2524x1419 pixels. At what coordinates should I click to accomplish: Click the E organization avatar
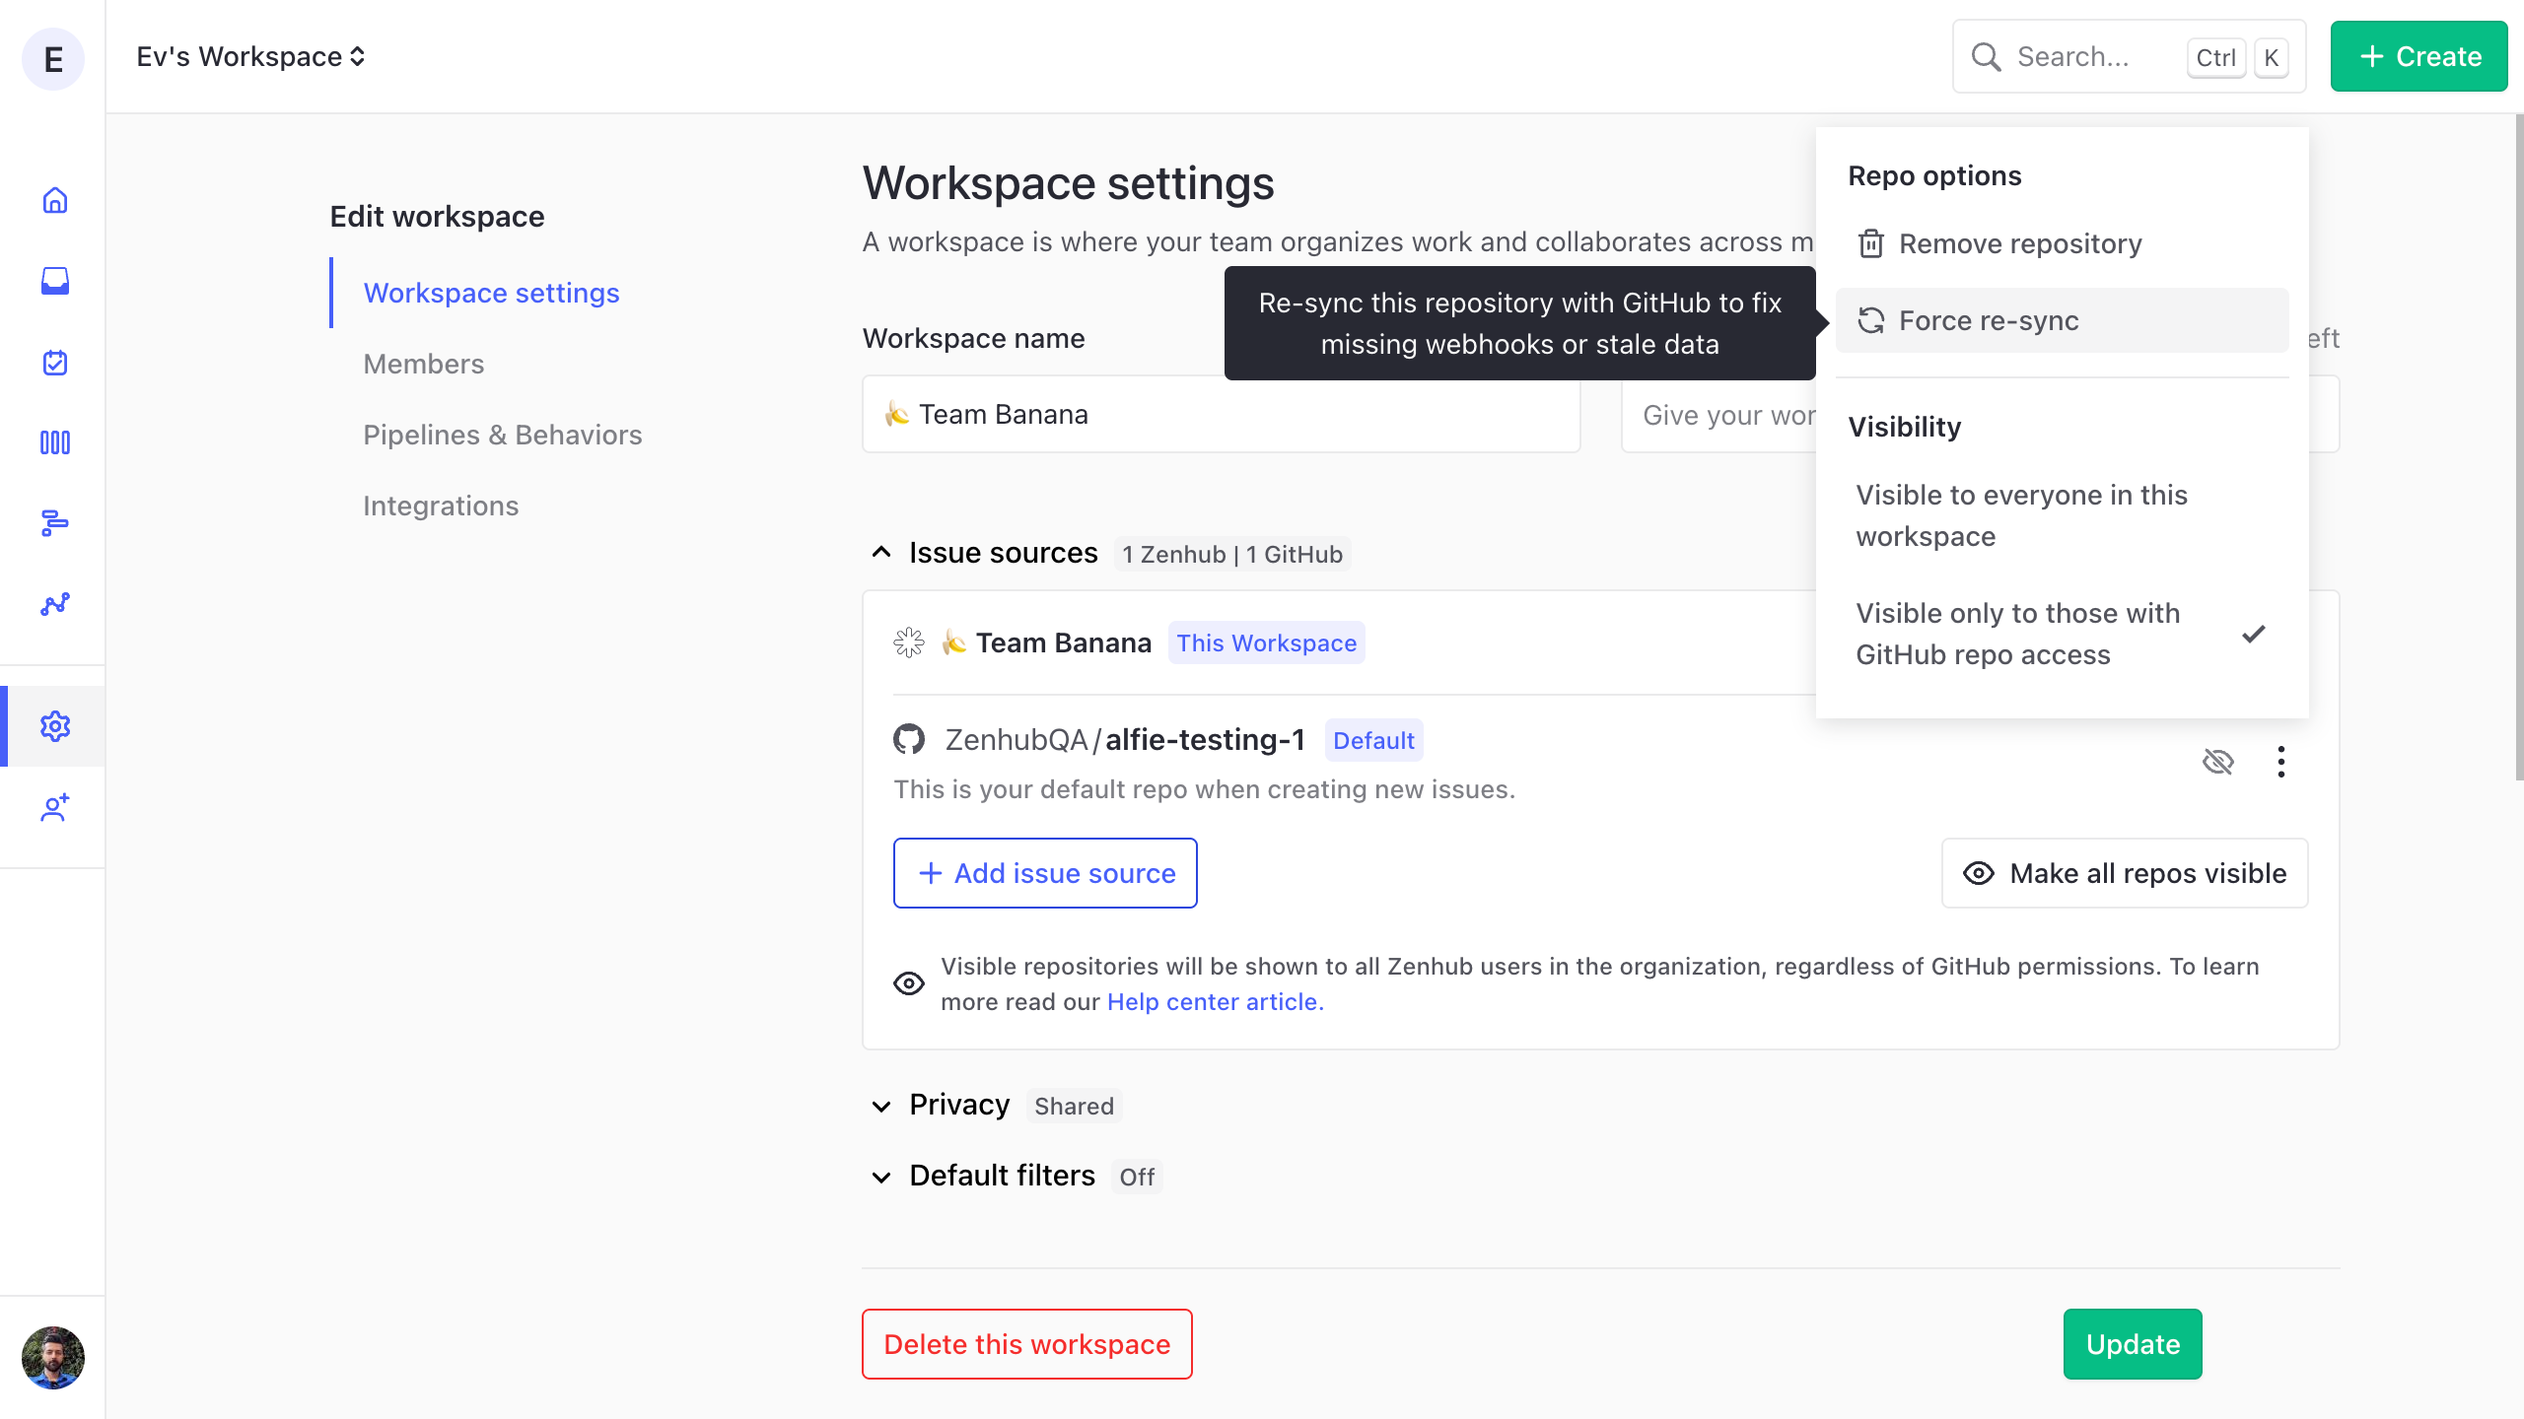(53, 59)
